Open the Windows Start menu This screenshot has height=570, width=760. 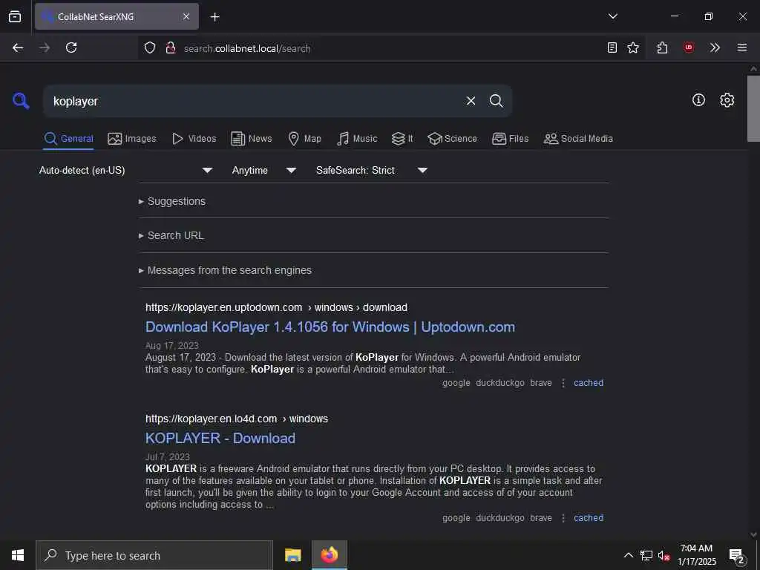pyautogui.click(x=18, y=555)
